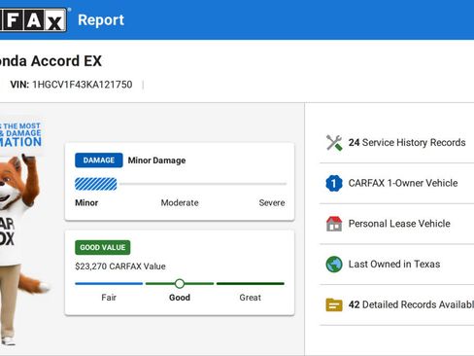Screen dimensions: 474x356
Task: Click the green GOOD VALUE badge
Action: (103, 247)
